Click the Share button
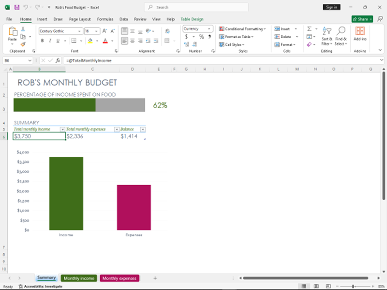The image size is (387, 290). coord(362,19)
